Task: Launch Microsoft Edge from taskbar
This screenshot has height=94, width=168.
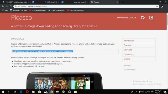Action: click(x=21, y=92)
